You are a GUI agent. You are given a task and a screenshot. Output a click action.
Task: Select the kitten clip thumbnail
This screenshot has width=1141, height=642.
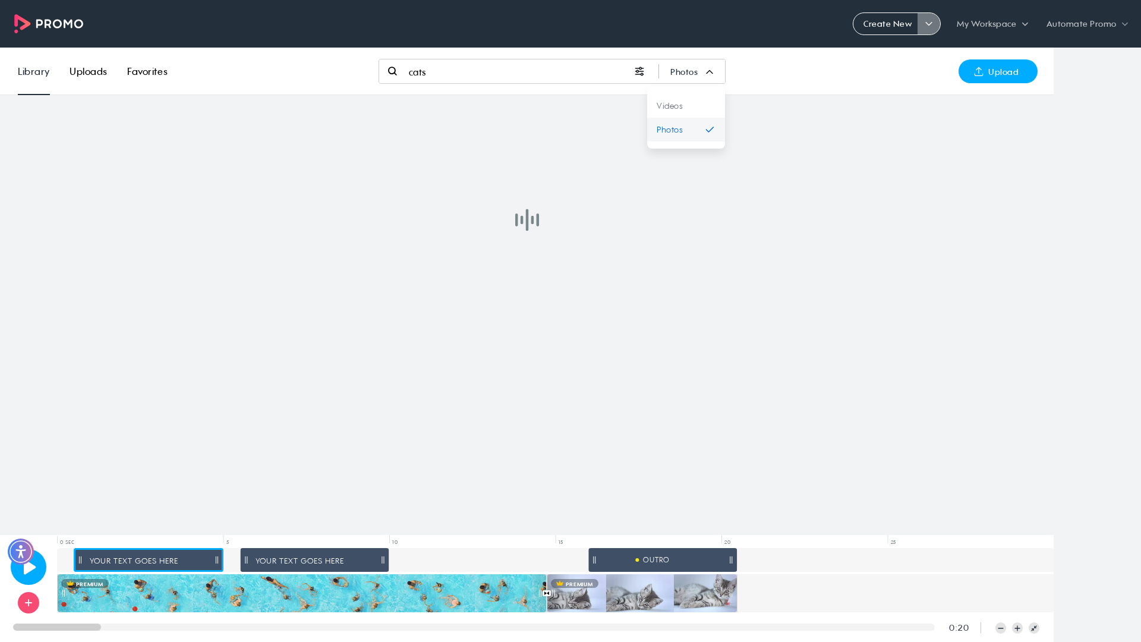[642, 593]
